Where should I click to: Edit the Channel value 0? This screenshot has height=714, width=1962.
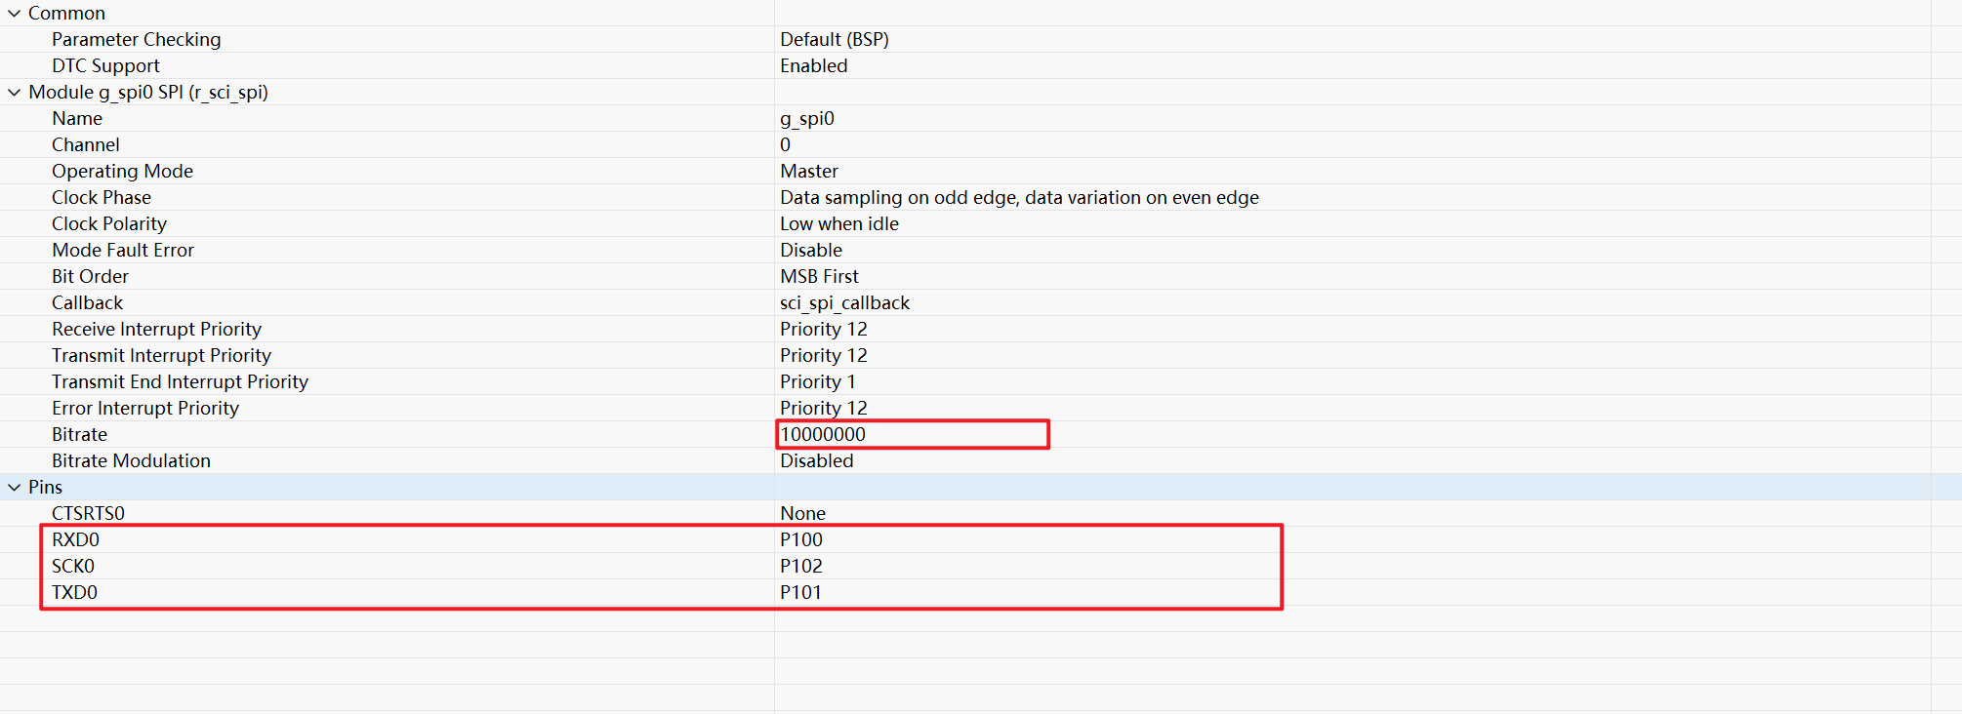pos(786,144)
